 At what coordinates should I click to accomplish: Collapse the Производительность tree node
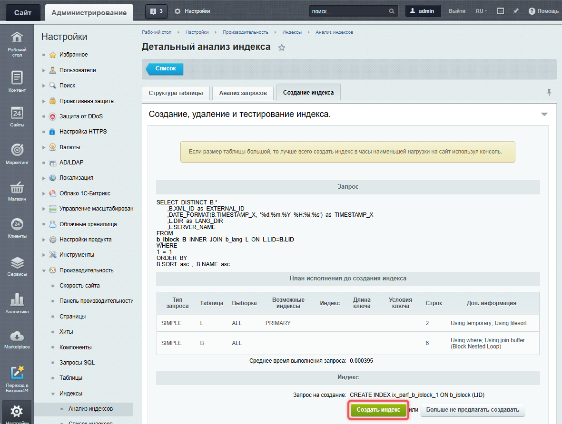pyautogui.click(x=44, y=270)
